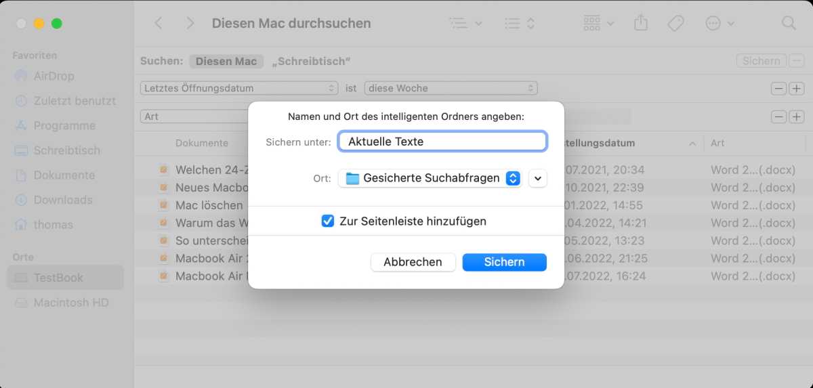Toggle sort arrow on Erstellungsdatum column
Screen dimensions: 813x388
pos(692,144)
